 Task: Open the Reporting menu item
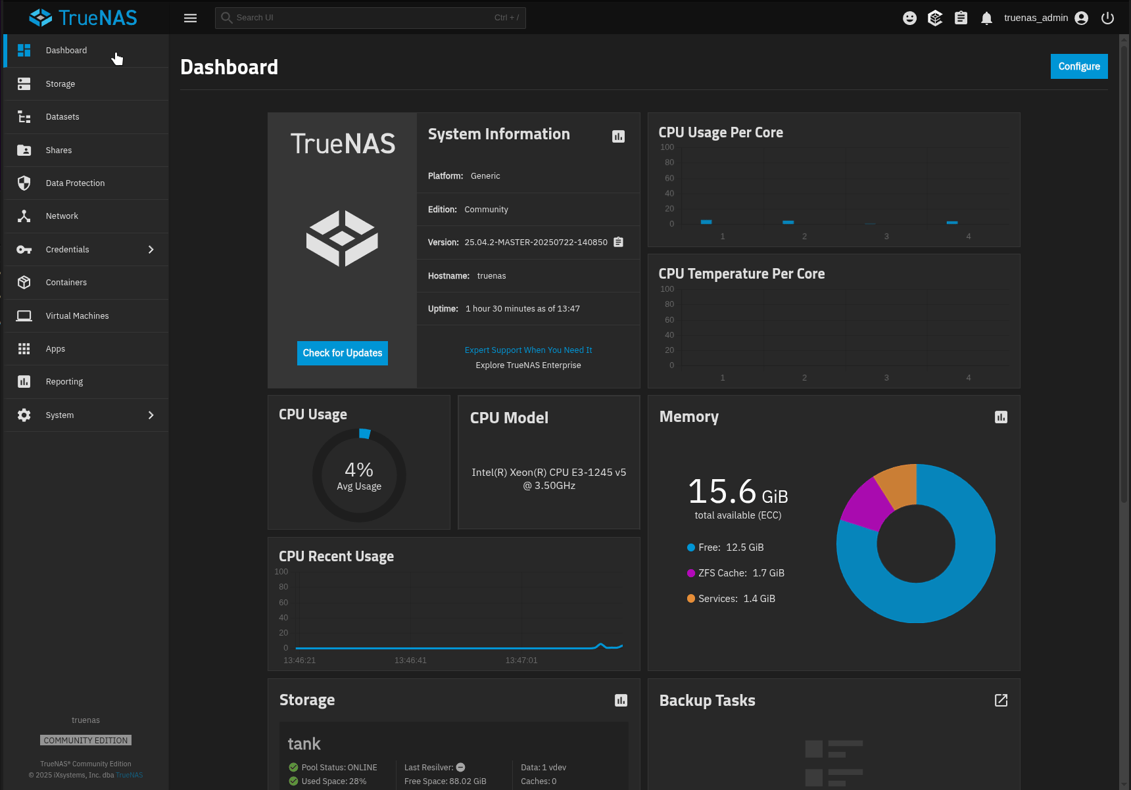point(86,382)
